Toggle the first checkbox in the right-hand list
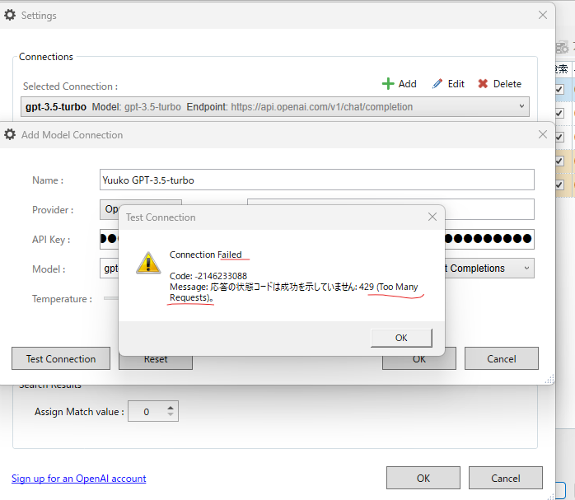This screenshot has height=500, width=575. 559,89
